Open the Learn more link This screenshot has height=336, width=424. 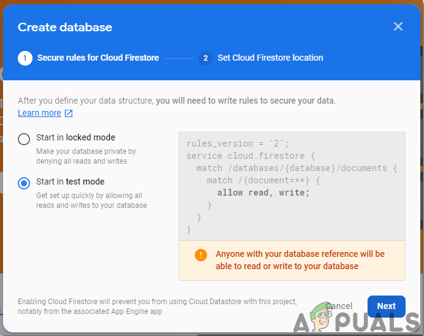tap(39, 113)
